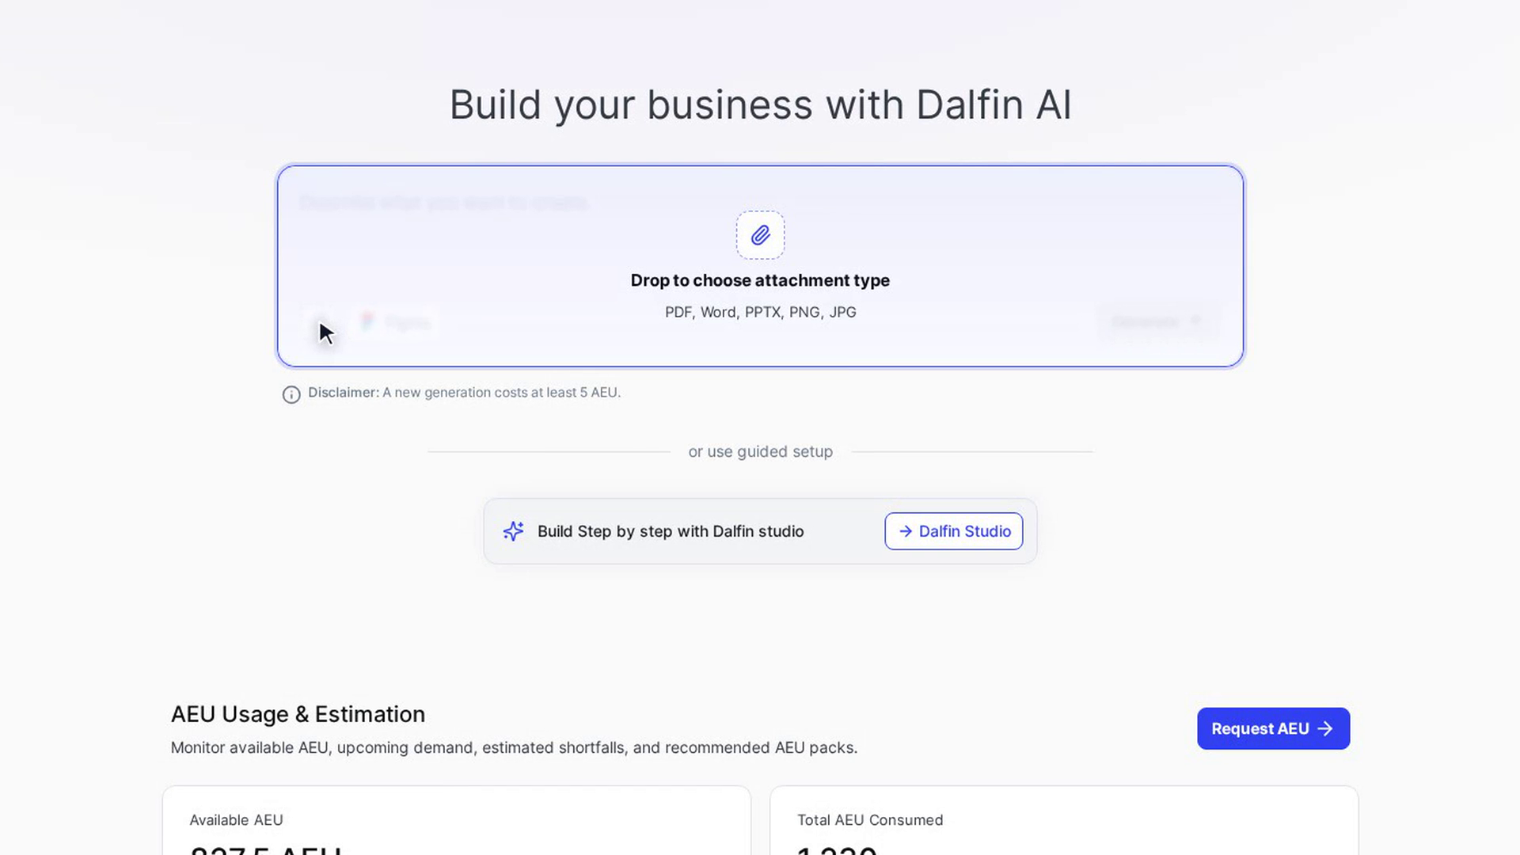
Task: Click the "PDF, Word, PPTX, PNG, JPG" text
Action: [760, 312]
